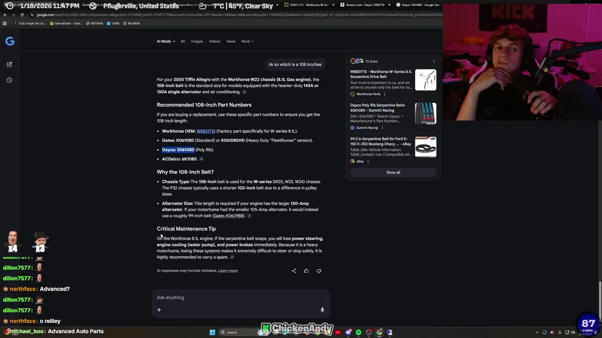Open the Windows Start menu

click(212, 332)
